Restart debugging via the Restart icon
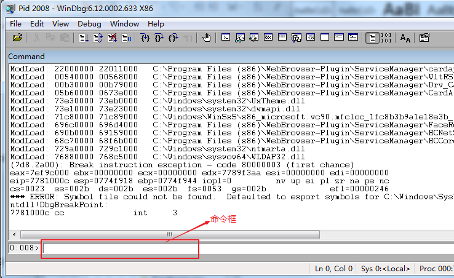The height and width of the screenshot is (278, 454). pos(98,38)
